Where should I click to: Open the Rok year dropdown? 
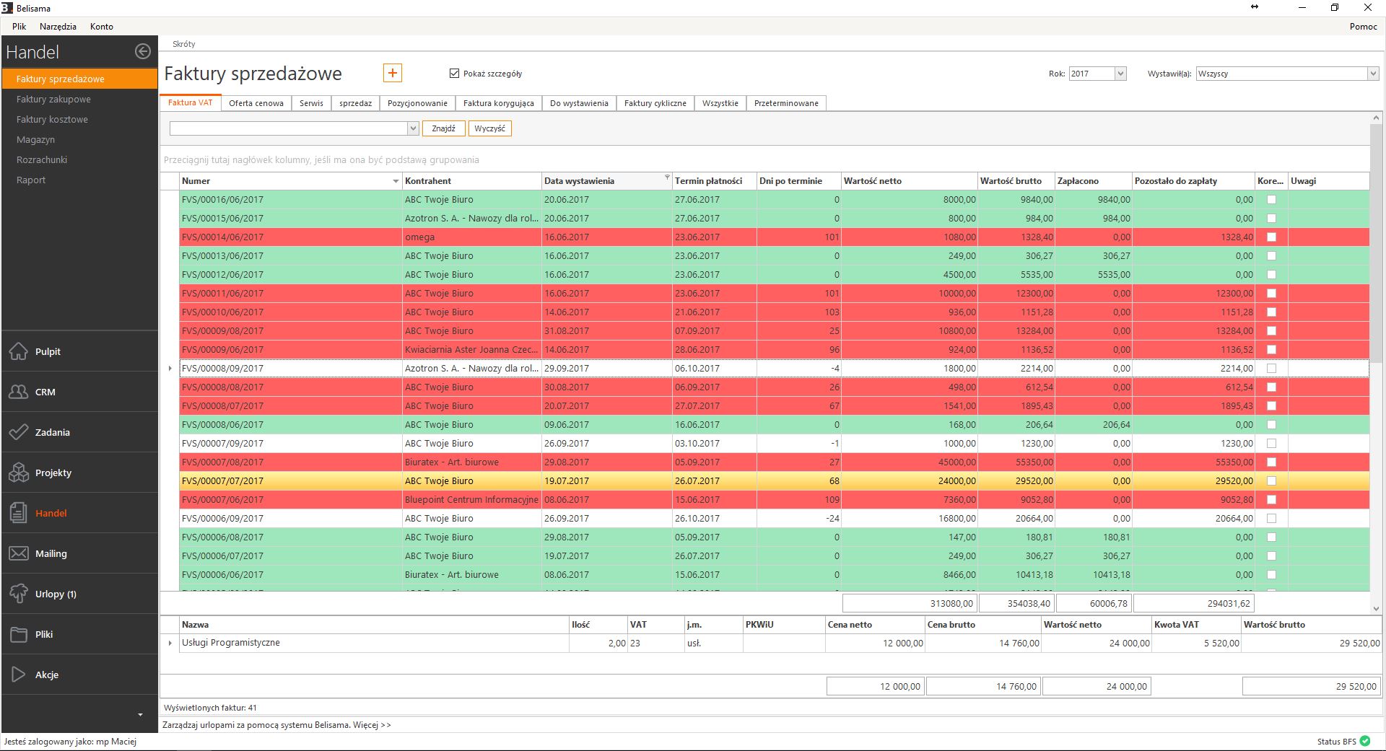pos(1120,74)
